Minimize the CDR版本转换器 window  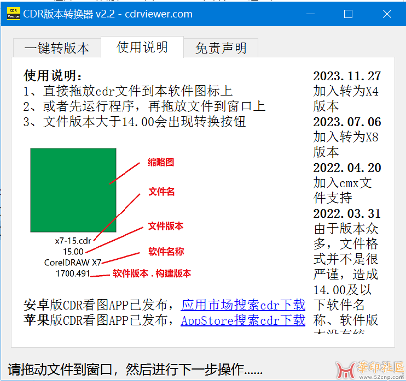click(x=309, y=14)
